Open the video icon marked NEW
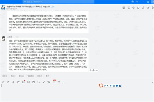 click(x=54, y=82)
